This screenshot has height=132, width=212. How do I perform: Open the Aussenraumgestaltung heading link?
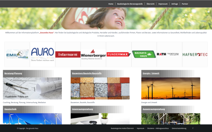click(154, 109)
